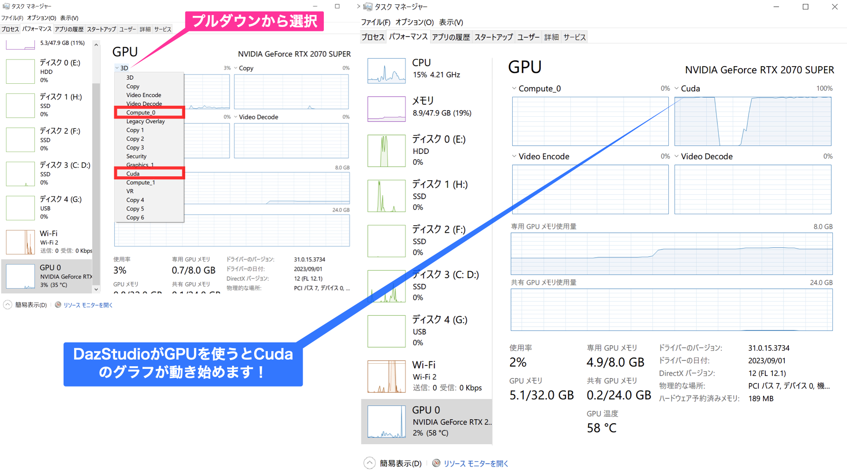Select Wi-Fi item in left window sidebar
Viewport: 847px width, 476px height.
[x=47, y=242]
